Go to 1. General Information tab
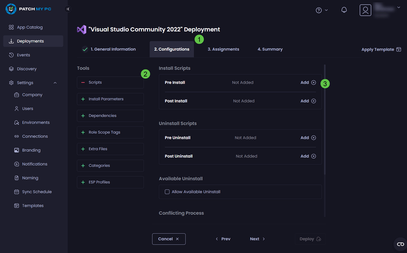Image resolution: width=407 pixels, height=253 pixels. (x=109, y=49)
